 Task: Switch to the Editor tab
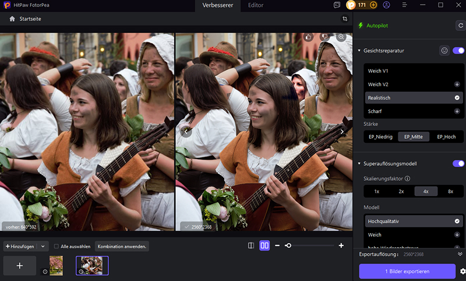pos(255,5)
